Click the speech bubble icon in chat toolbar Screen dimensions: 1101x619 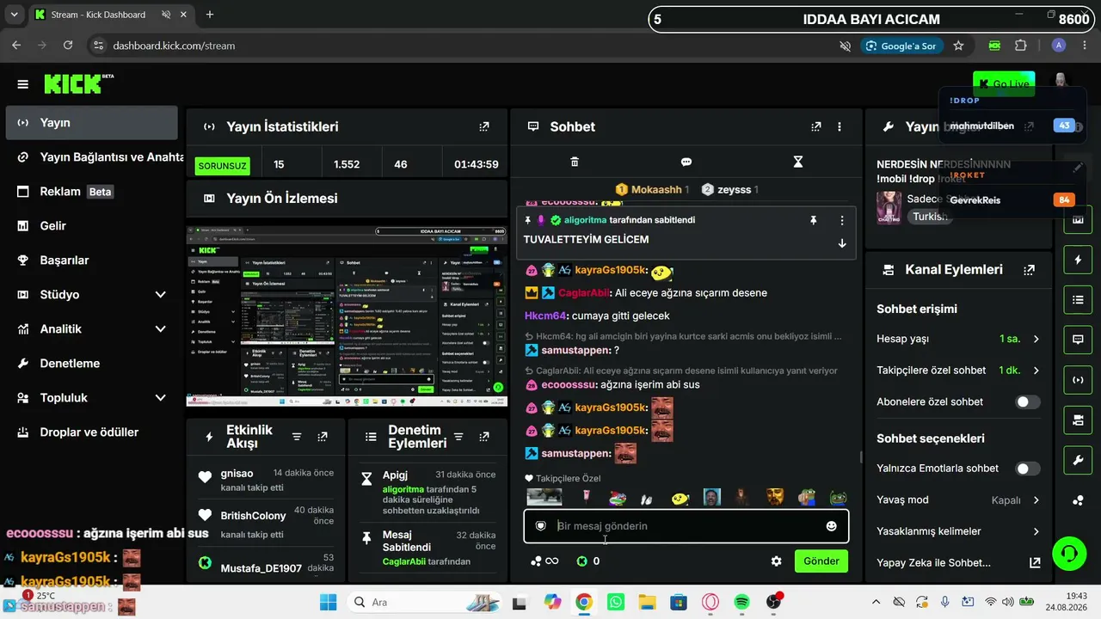[x=686, y=162]
